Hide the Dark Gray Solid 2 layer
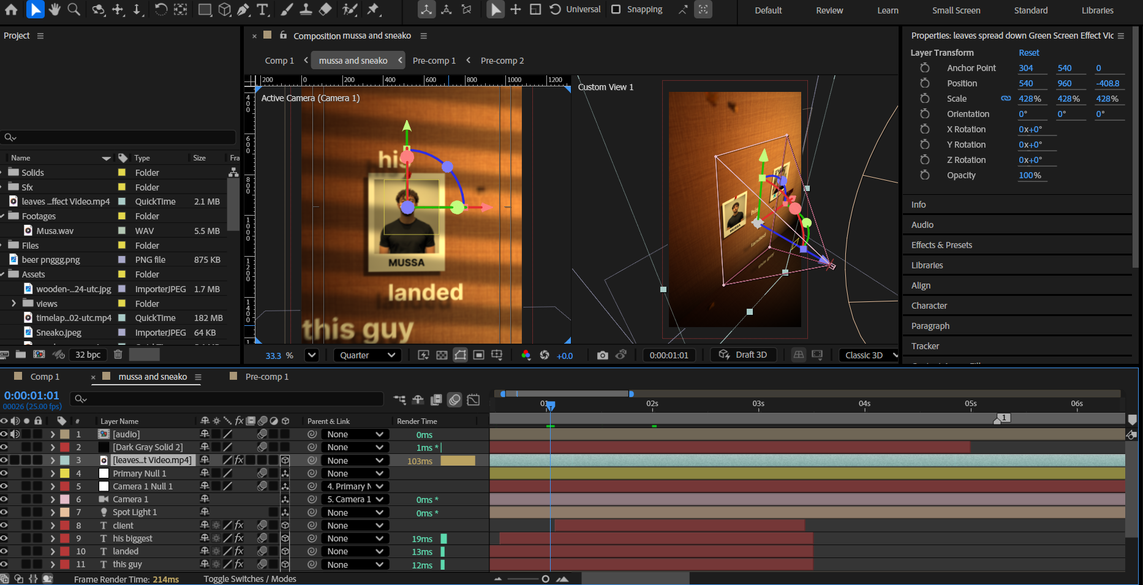 click(4, 447)
